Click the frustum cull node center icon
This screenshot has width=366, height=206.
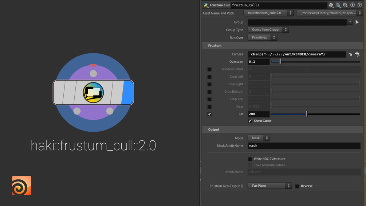pyautogui.click(x=93, y=93)
